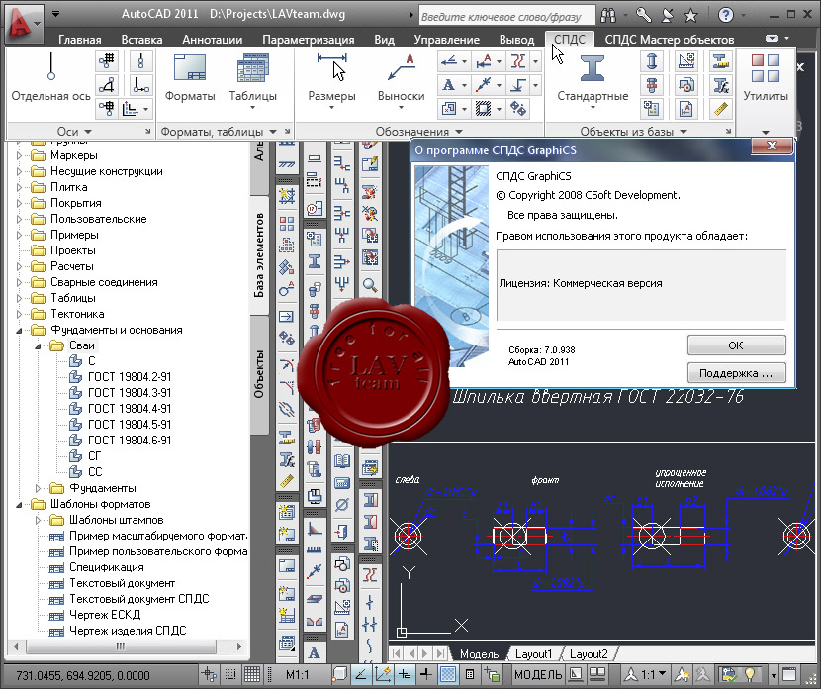Image resolution: width=821 pixels, height=689 pixels.
Task: Toggle infer constraints in status bar
Action: click(209, 674)
